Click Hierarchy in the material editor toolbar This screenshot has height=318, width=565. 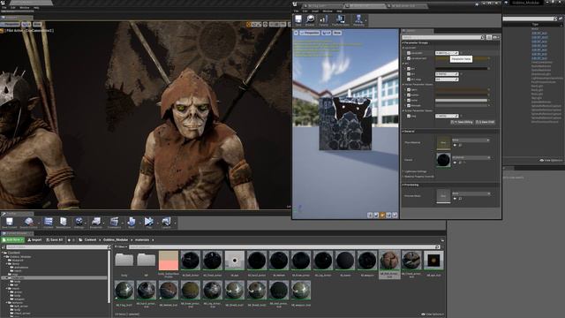pyautogui.click(x=358, y=20)
